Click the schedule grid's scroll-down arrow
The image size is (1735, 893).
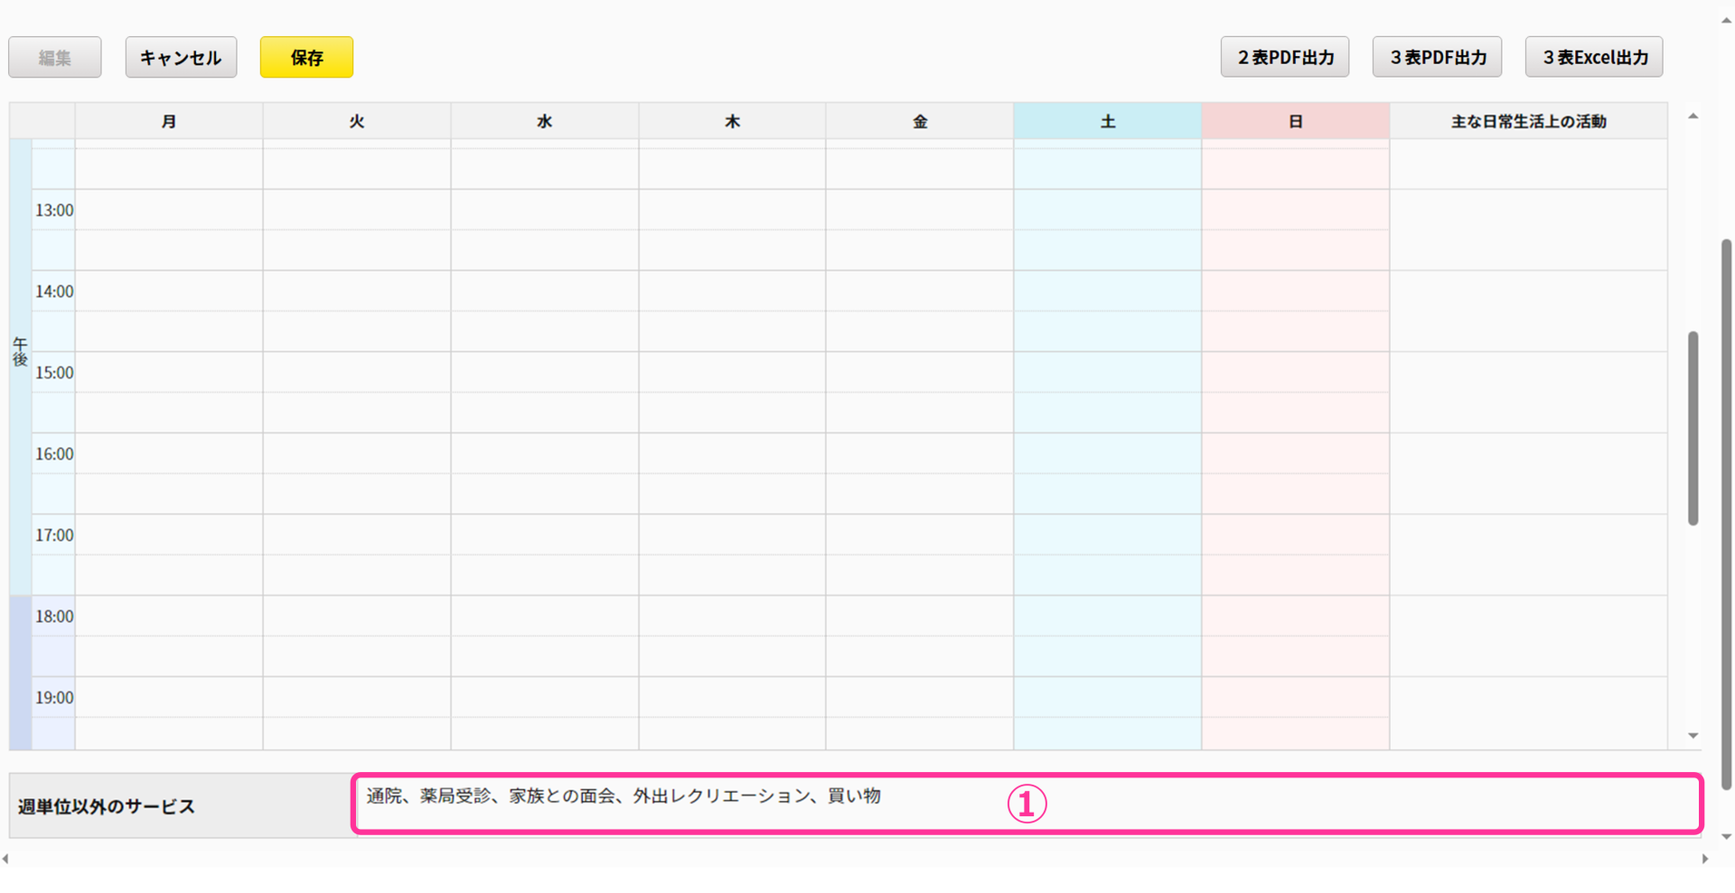tap(1693, 736)
